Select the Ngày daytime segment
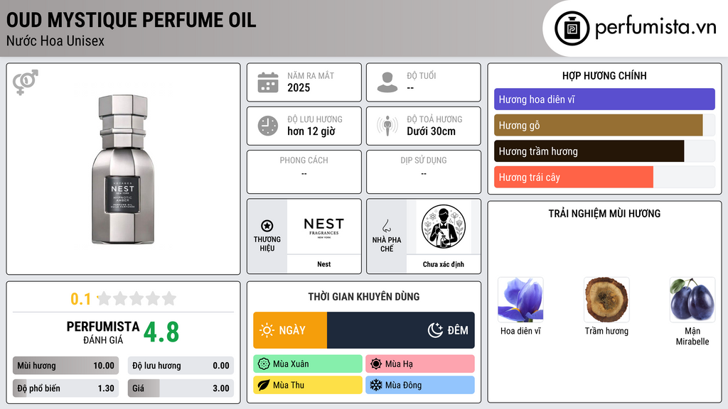Viewport: 728px width, 409px height. pyautogui.click(x=290, y=330)
